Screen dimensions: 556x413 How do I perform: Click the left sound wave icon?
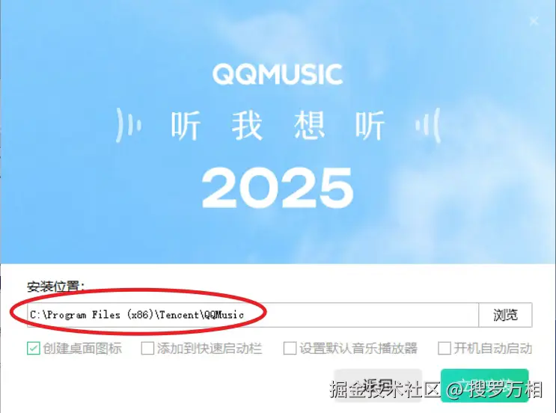129,126
